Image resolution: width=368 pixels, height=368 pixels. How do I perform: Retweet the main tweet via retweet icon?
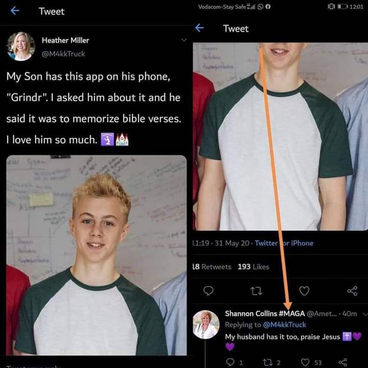pos(256,291)
